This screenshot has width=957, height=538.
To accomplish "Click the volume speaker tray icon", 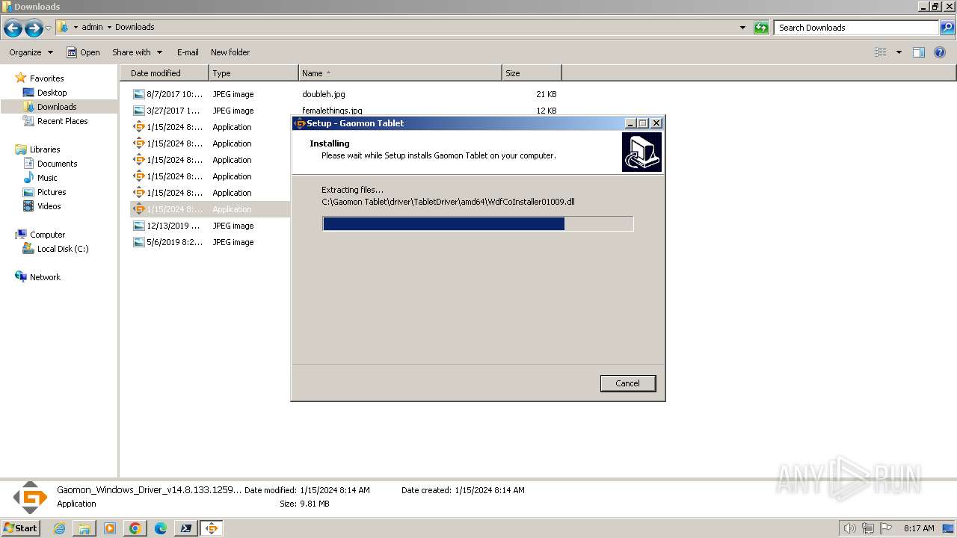I will 850,528.
